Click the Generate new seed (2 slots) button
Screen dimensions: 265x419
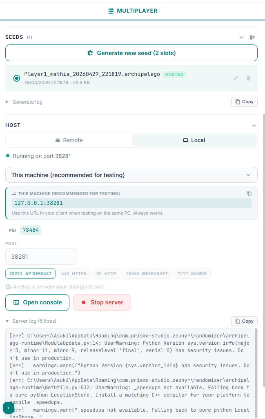tap(131, 53)
